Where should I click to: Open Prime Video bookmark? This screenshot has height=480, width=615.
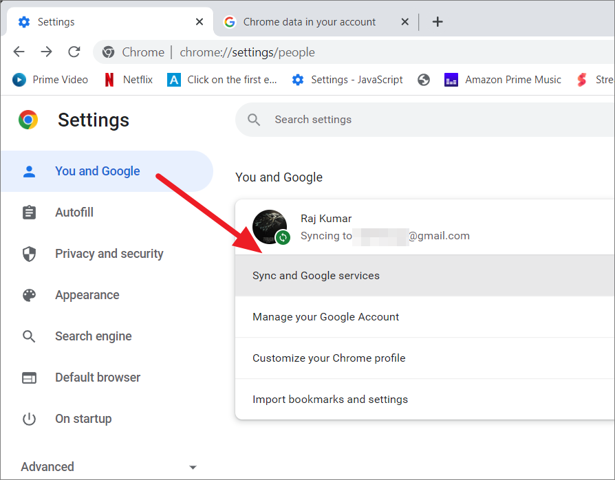50,80
